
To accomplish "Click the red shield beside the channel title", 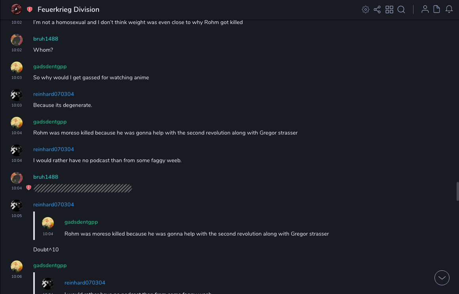I will point(30,9).
